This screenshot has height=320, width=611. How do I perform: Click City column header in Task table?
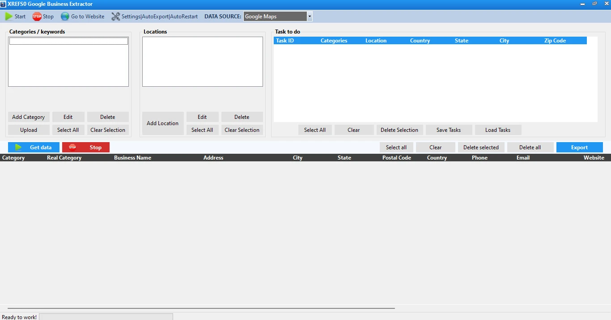pyautogui.click(x=505, y=41)
